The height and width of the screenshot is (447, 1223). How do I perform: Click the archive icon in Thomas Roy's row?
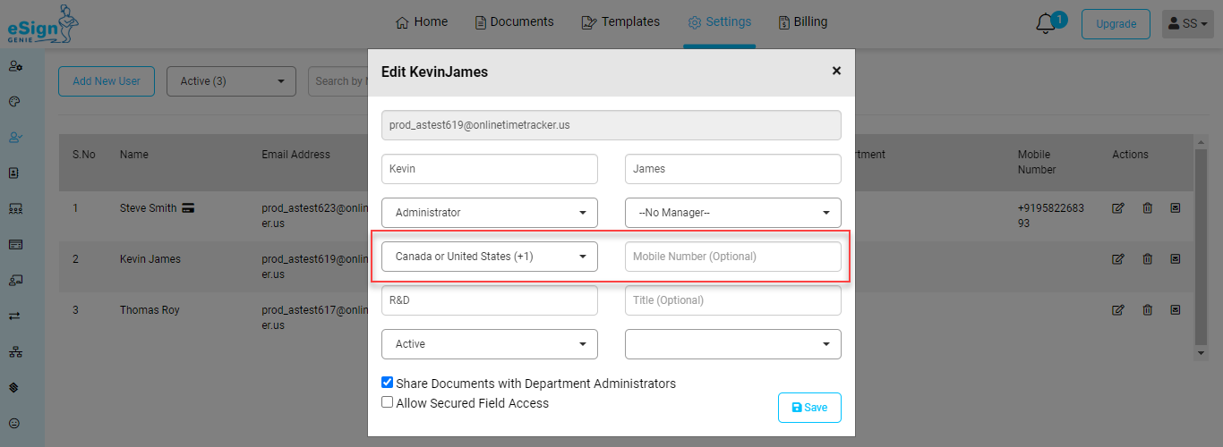click(1176, 310)
